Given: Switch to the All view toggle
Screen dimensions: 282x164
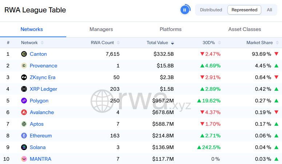Looking at the screenshot, I should (x=269, y=10).
